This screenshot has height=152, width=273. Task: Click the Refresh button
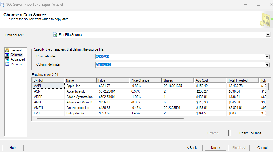(x=213, y=133)
